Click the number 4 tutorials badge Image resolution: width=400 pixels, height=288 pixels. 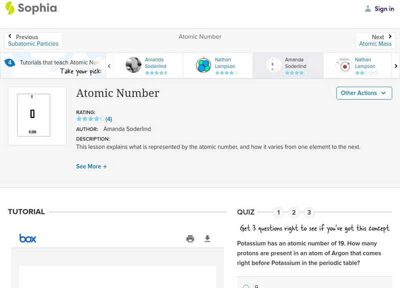coord(9,62)
